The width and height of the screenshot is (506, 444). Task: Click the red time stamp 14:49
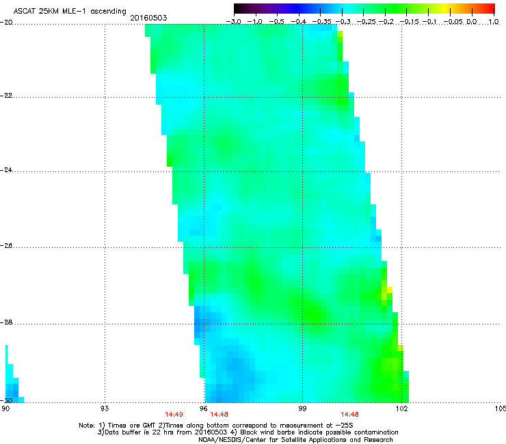click(x=174, y=415)
